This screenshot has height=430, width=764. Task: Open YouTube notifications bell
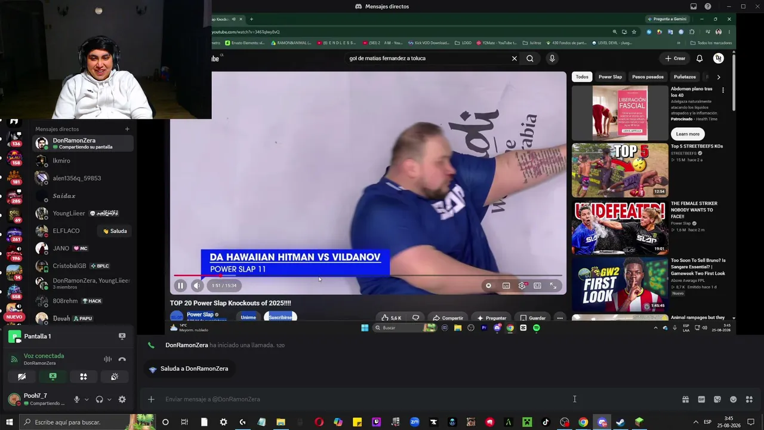[700, 59]
